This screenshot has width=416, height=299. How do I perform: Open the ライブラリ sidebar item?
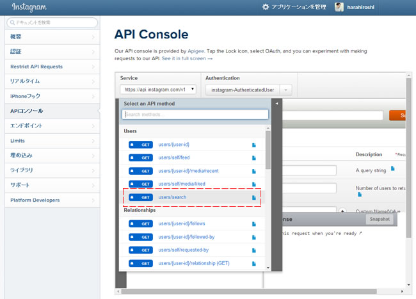tap(52, 170)
